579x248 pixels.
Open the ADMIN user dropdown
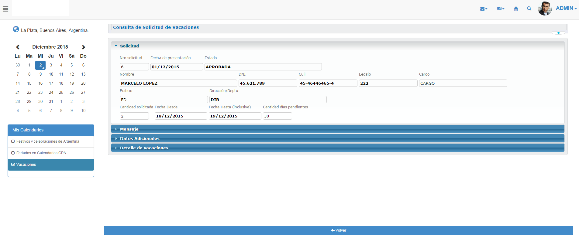(x=566, y=8)
